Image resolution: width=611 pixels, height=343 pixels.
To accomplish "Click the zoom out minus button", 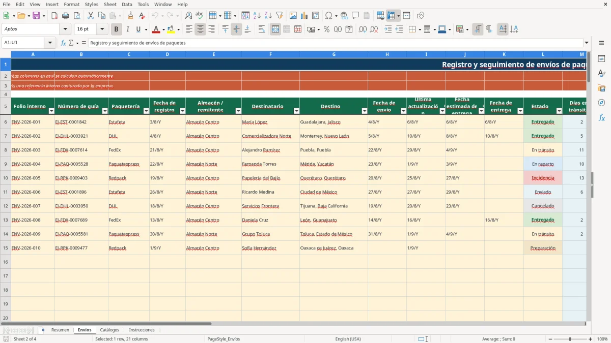I will click(x=549, y=339).
